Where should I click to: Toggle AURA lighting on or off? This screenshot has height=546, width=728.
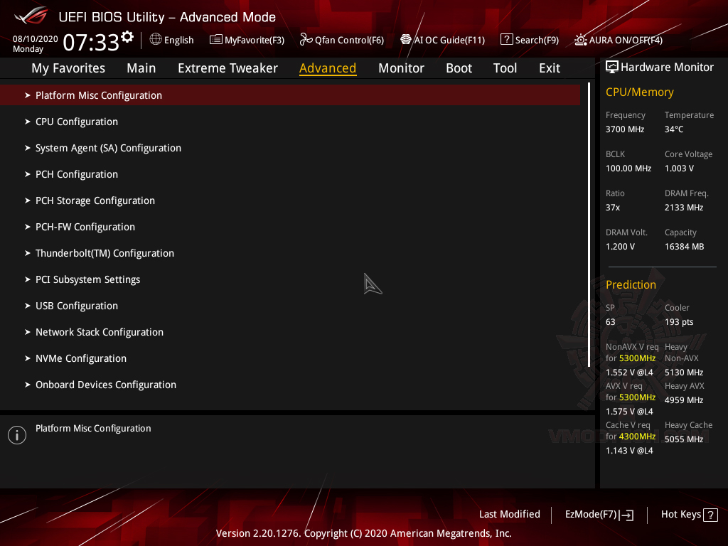617,40
